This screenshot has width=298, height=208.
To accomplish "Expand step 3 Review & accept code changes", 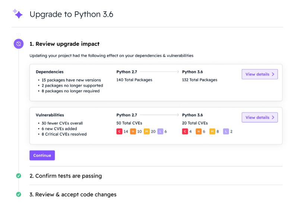I will [x=73, y=195].
